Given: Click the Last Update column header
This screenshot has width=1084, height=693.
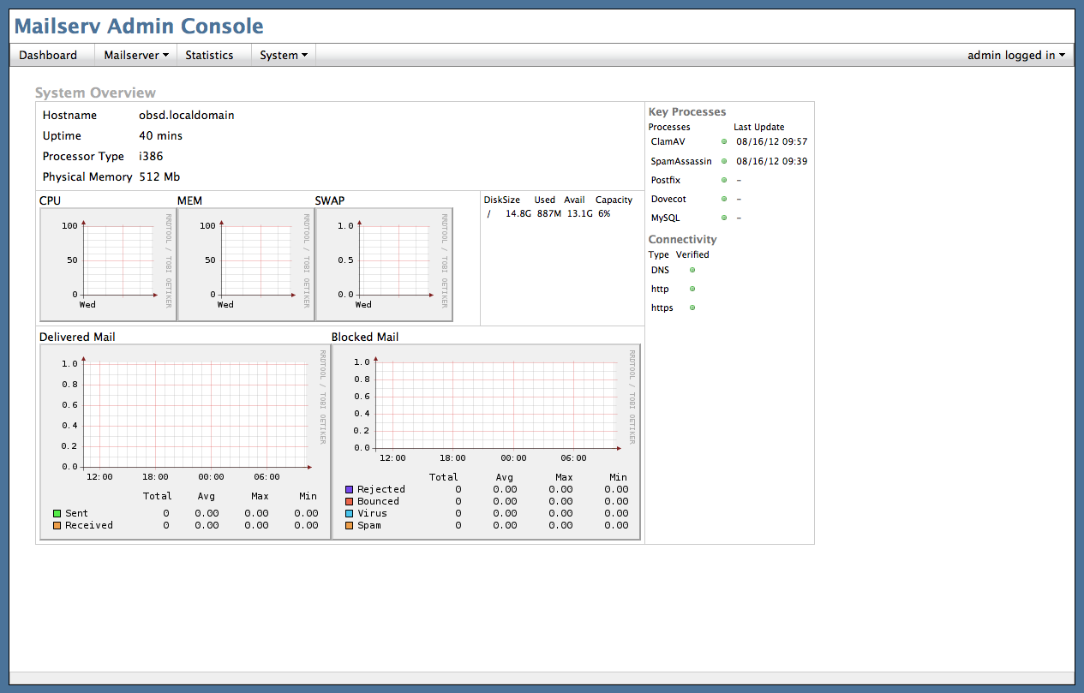Looking at the screenshot, I should 759,127.
